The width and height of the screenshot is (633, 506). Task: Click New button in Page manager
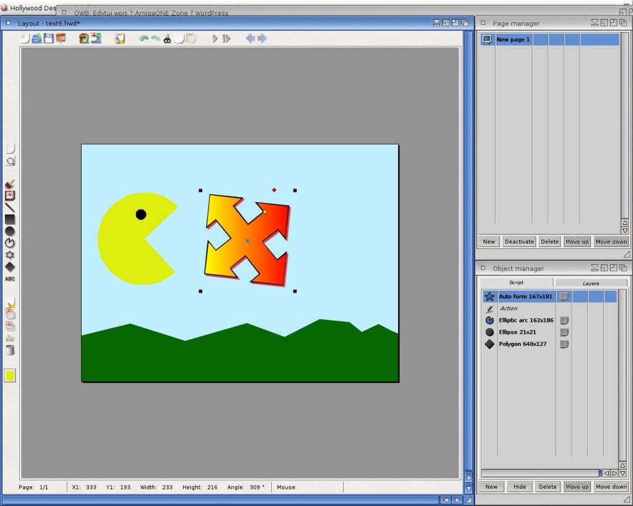click(x=488, y=242)
